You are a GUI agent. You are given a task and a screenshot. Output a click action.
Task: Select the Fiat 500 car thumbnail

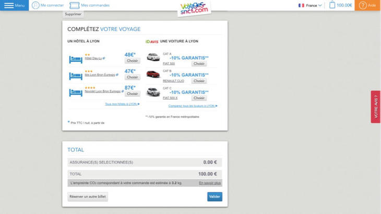[153, 57]
